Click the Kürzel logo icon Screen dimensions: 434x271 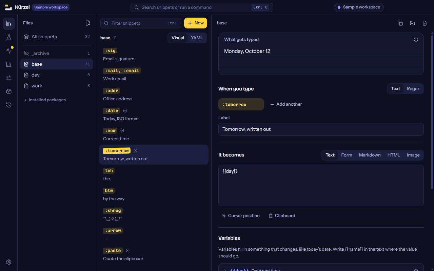point(8,7)
